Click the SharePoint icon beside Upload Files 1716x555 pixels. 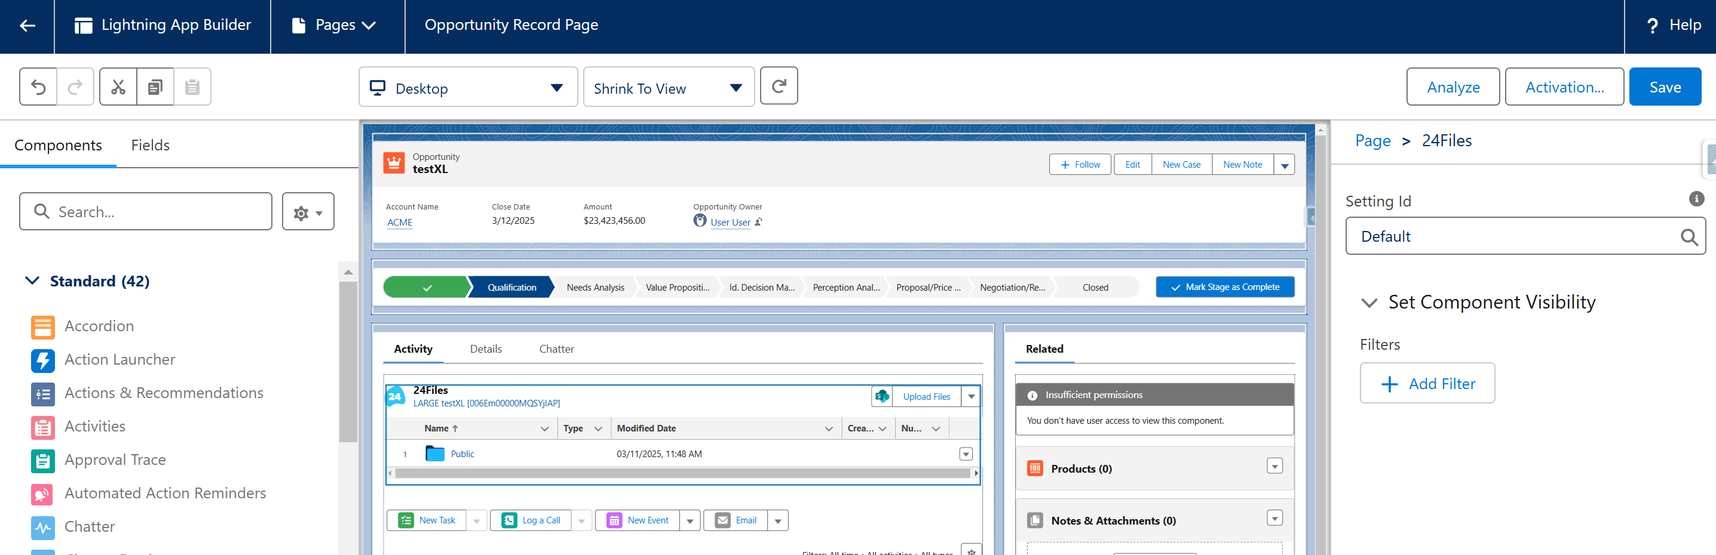tap(882, 397)
